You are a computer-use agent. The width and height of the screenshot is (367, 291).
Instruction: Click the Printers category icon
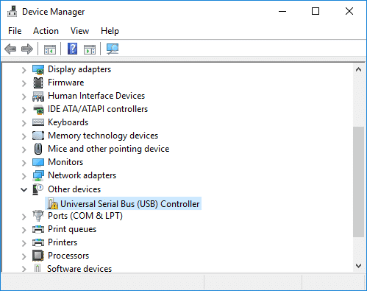38,242
